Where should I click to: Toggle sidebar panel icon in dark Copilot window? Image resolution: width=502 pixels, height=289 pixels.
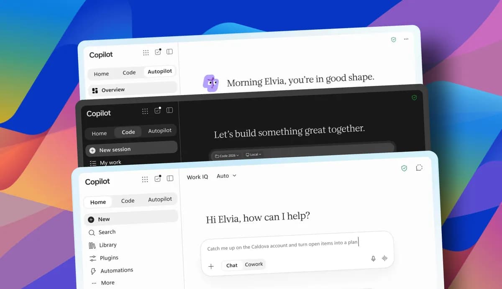(169, 110)
